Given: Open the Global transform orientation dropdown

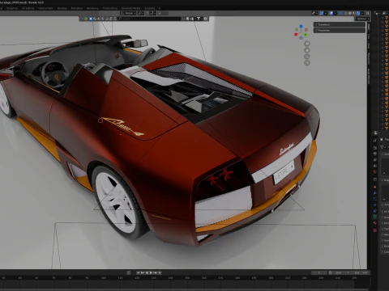Looking at the screenshot, I should (x=128, y=13).
